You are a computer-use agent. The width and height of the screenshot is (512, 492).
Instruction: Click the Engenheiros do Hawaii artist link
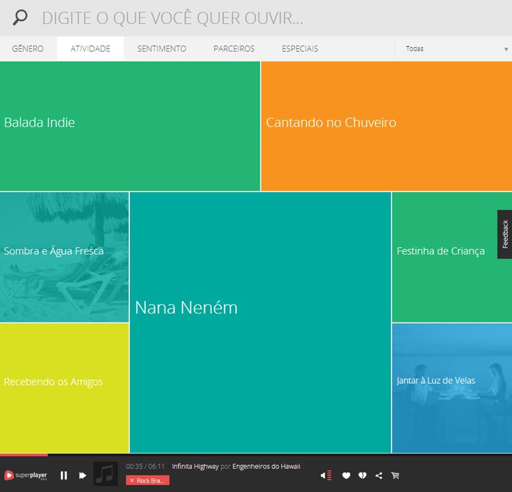[x=266, y=466]
